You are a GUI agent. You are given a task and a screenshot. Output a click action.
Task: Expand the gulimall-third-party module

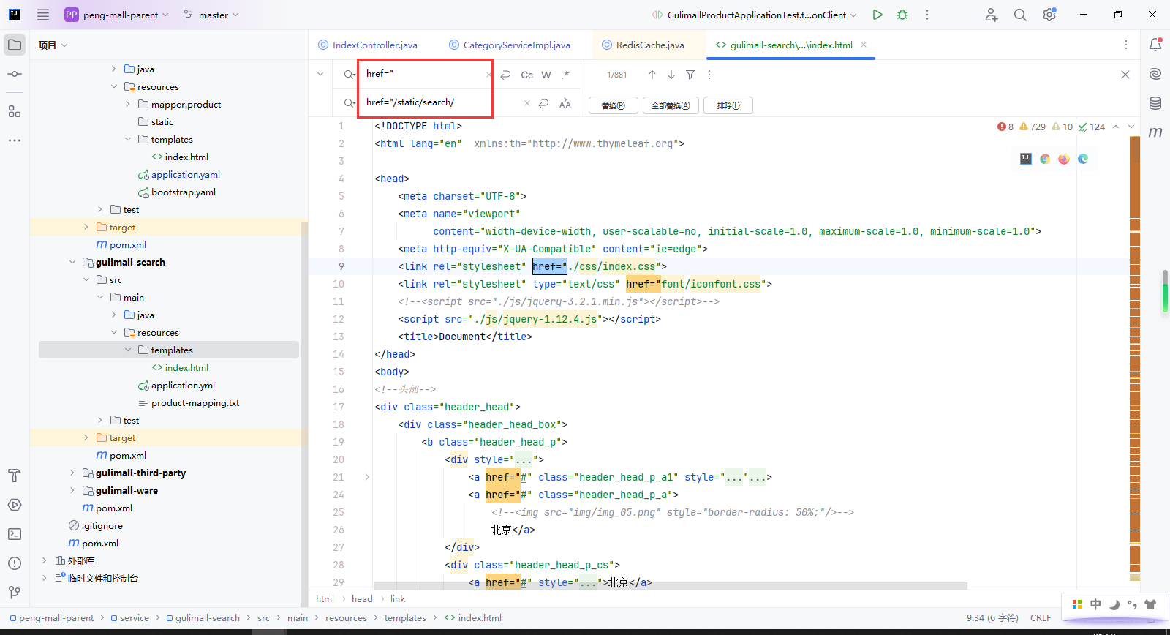(72, 473)
